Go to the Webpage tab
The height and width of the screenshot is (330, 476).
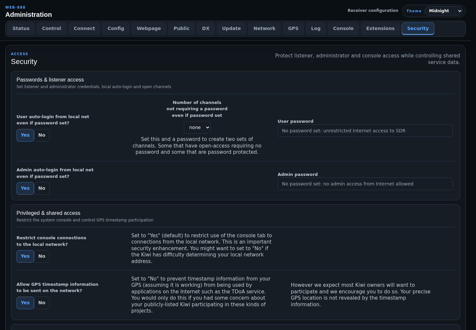(x=149, y=28)
